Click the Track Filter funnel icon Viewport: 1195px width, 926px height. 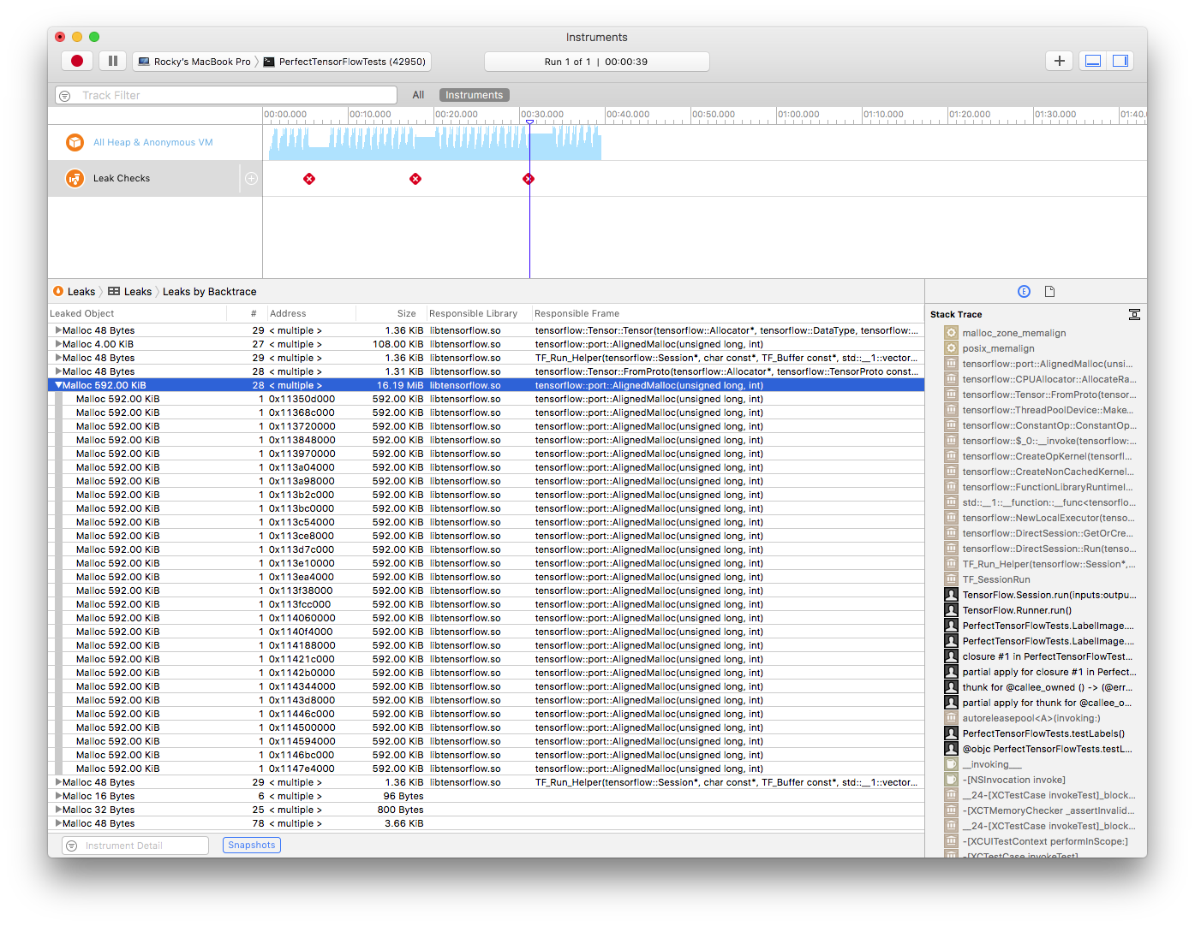pyautogui.click(x=64, y=96)
